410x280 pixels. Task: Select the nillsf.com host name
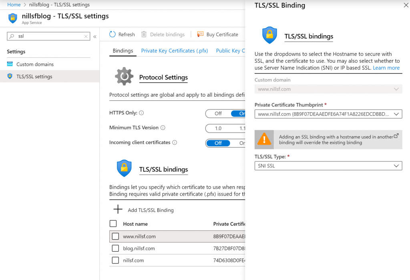pos(133,260)
